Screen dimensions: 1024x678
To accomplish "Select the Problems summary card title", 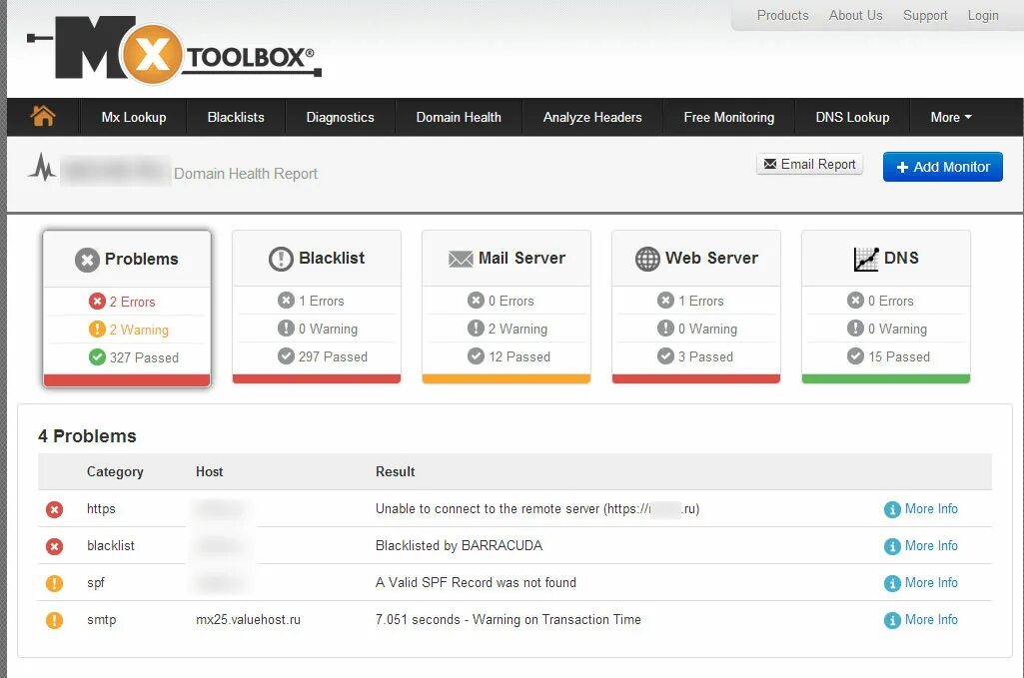I will (141, 259).
